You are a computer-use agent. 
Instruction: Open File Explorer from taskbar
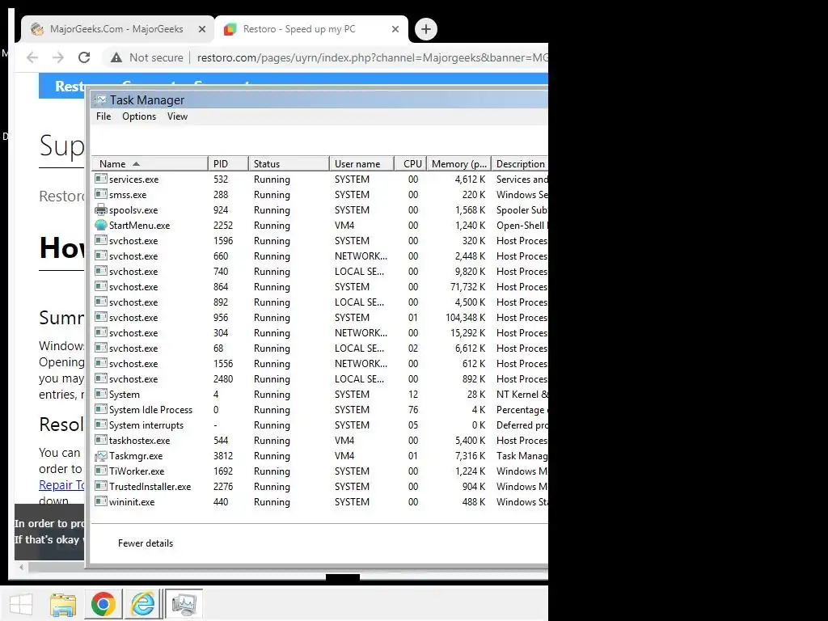63,603
